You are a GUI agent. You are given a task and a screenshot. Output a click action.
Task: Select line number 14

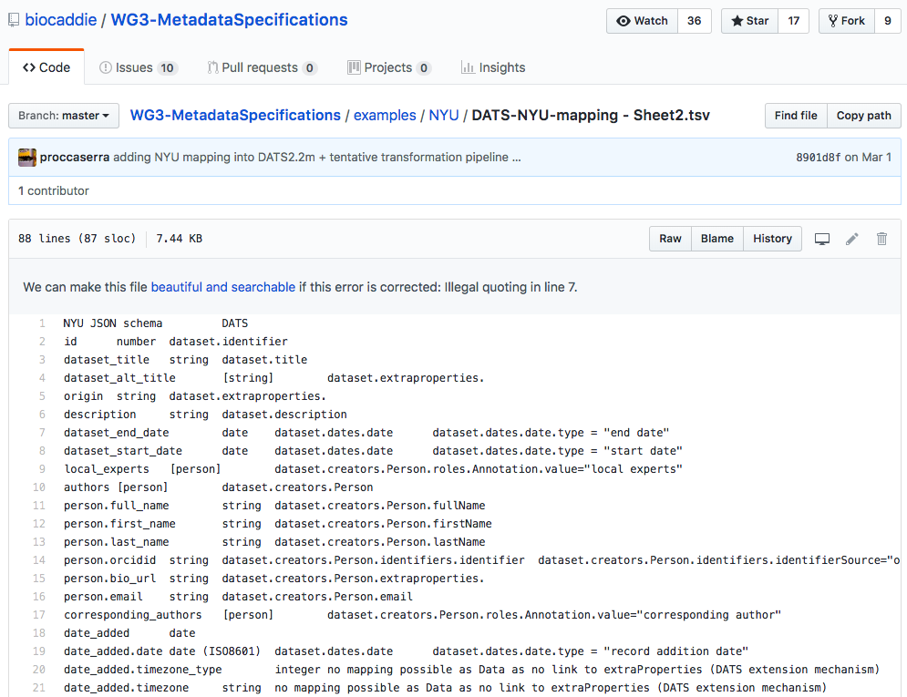click(39, 560)
